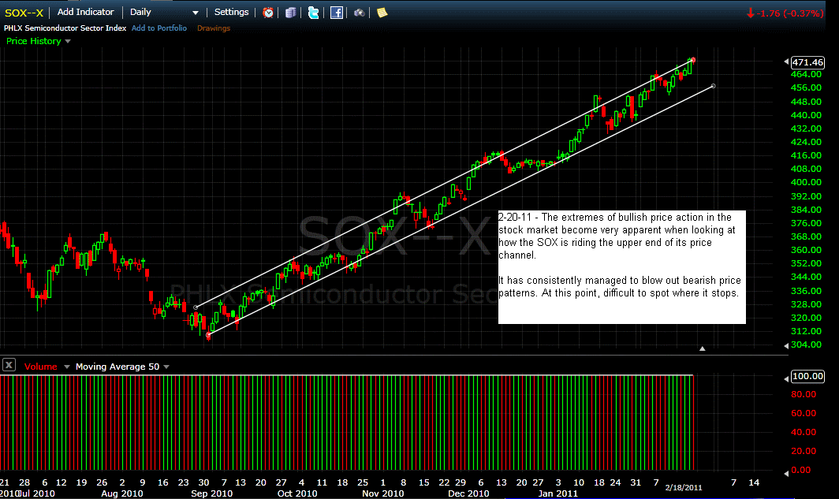Open the chart Settings menu
The image size is (839, 499).
tap(231, 12)
